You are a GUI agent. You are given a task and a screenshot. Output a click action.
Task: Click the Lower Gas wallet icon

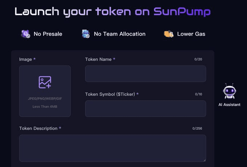(x=169, y=34)
